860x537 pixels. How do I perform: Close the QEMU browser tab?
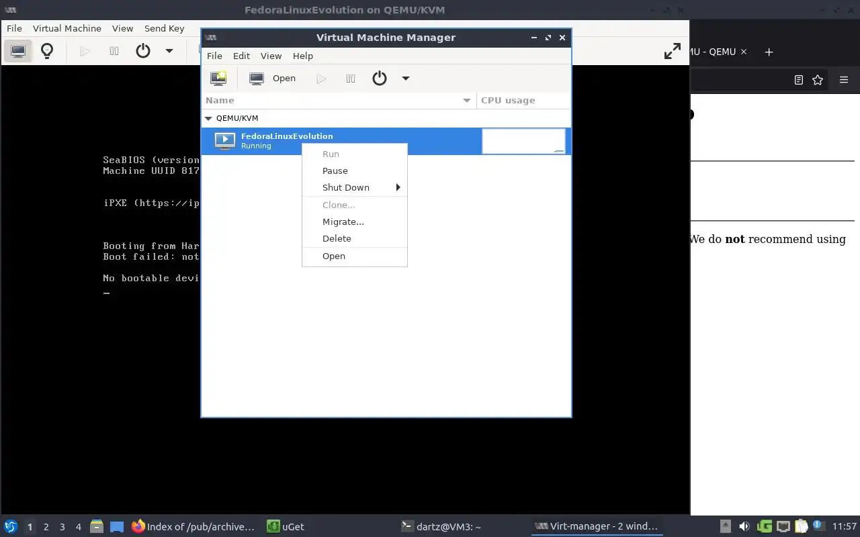[744, 52]
